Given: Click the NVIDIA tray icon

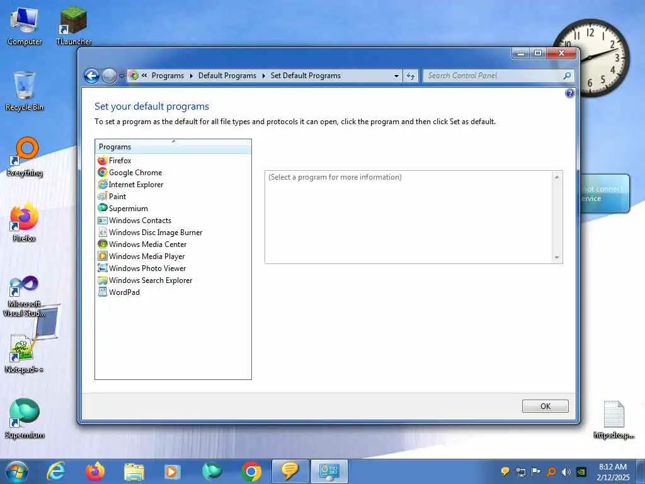Looking at the screenshot, I should [x=581, y=472].
